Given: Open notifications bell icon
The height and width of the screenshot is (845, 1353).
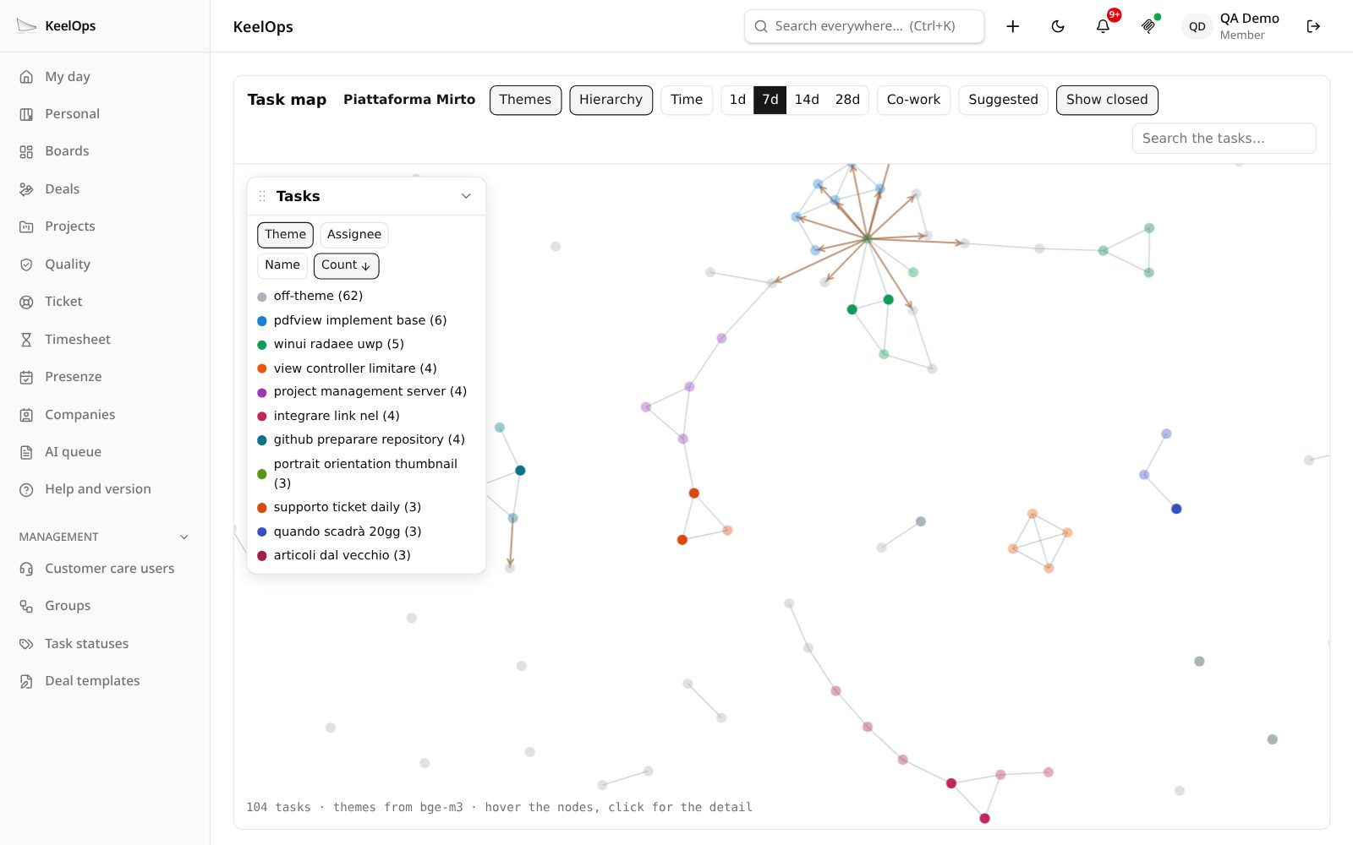Looking at the screenshot, I should [1103, 26].
